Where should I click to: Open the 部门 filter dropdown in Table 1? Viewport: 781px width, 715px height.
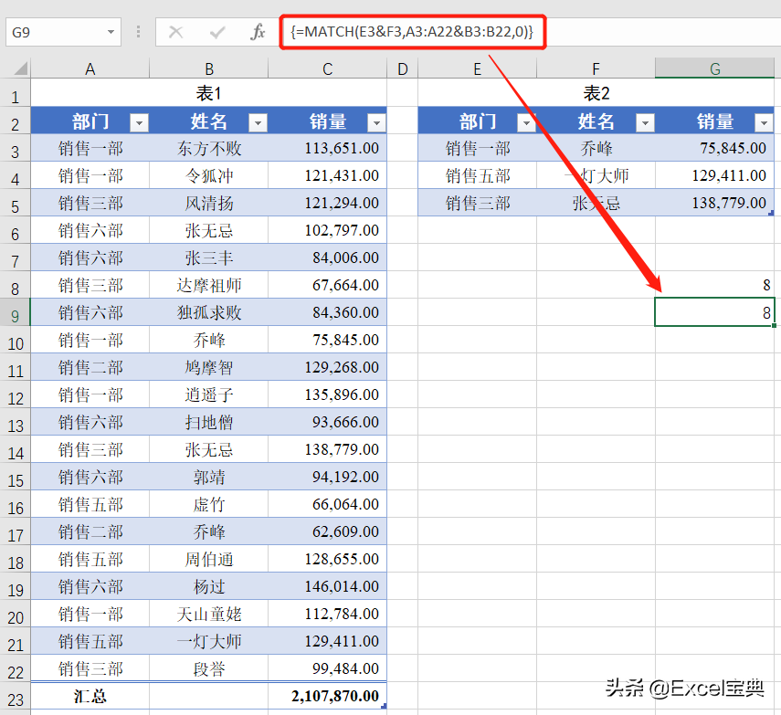point(139,123)
